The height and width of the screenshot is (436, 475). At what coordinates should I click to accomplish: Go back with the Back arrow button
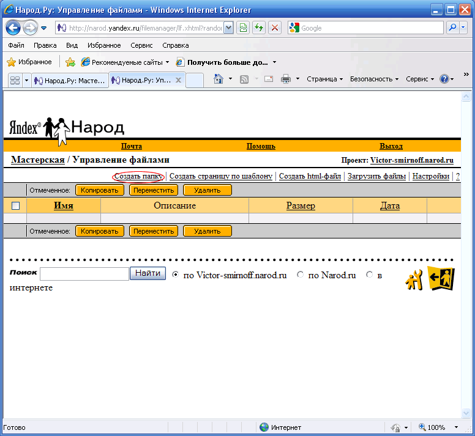coord(13,28)
